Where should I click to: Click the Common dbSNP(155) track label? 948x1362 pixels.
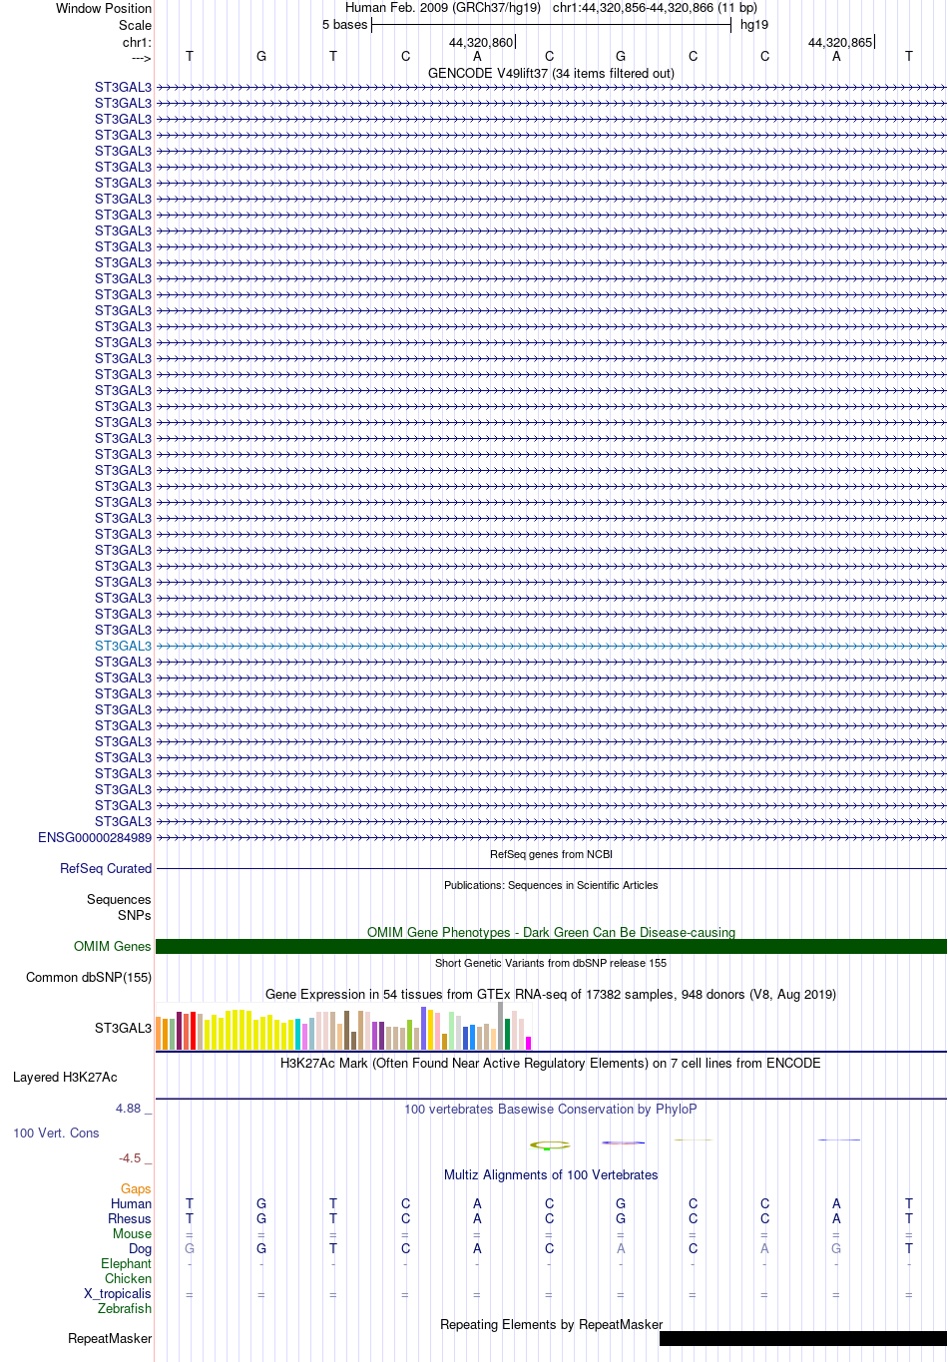(x=89, y=977)
